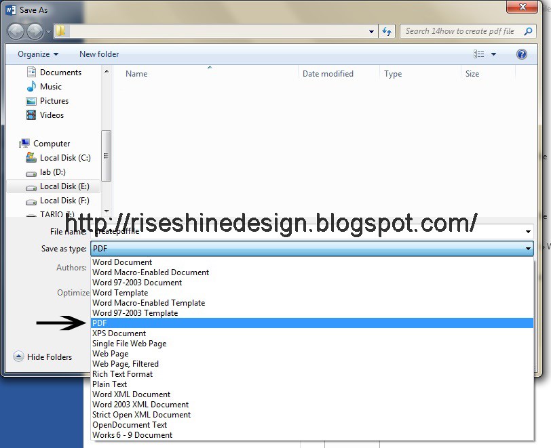Viewport: 551px width, 448px height.
Task: Click the Back navigation arrow
Action: (x=16, y=31)
